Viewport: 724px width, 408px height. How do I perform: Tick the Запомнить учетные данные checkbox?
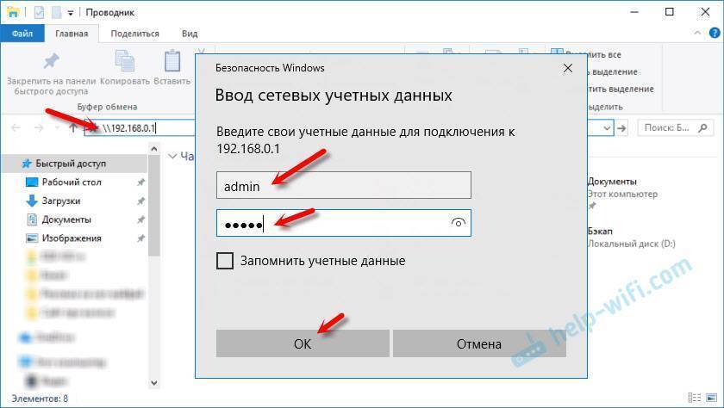225,261
